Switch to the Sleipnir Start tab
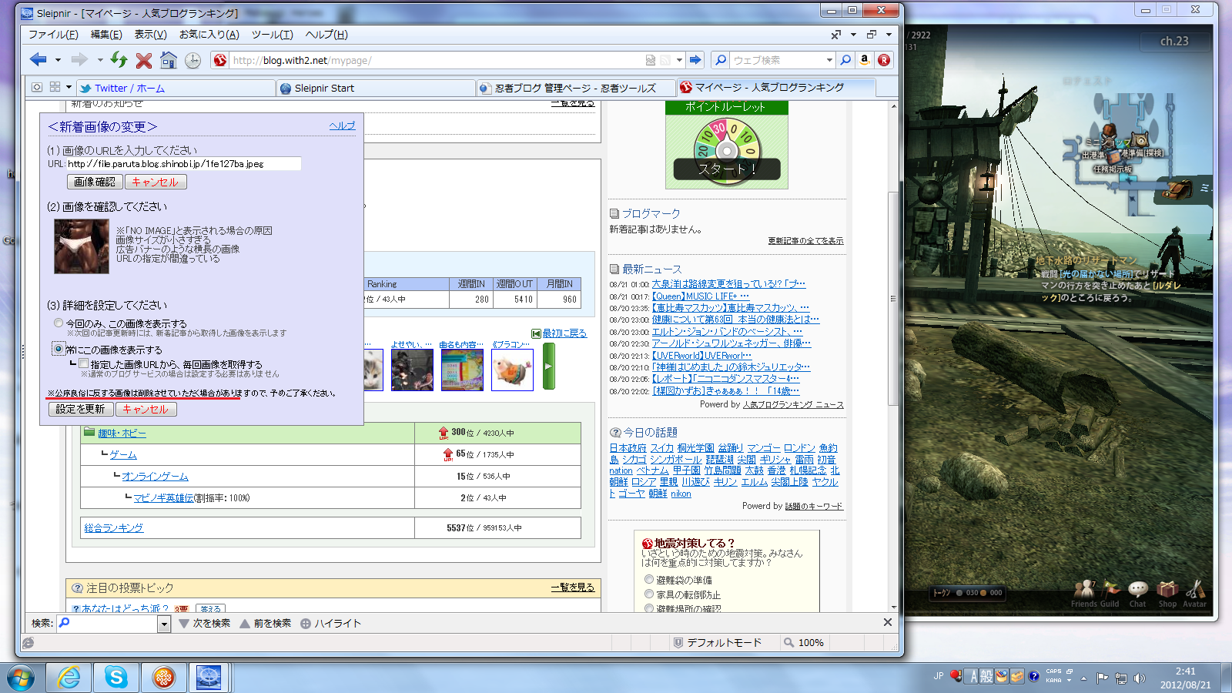The height and width of the screenshot is (693, 1232). pyautogui.click(x=376, y=88)
